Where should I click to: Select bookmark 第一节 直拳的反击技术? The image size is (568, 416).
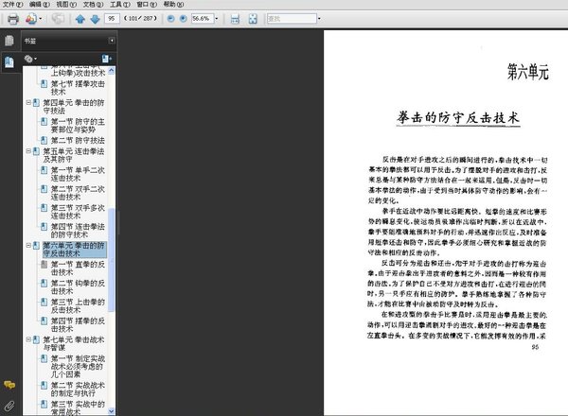[78, 269]
